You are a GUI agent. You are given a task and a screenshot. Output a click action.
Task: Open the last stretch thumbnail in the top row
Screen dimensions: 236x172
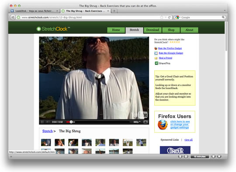(x=141, y=143)
